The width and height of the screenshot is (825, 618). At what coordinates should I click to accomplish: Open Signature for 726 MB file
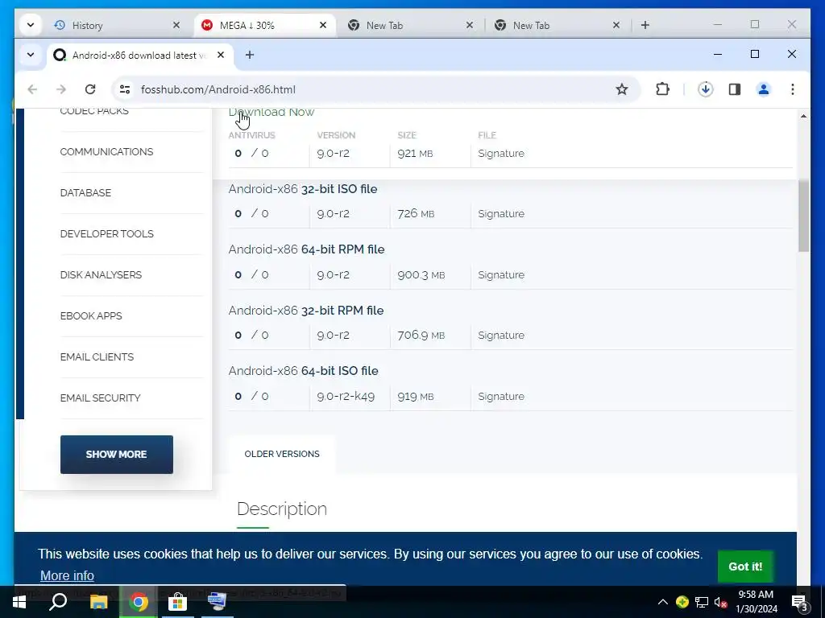(x=501, y=214)
